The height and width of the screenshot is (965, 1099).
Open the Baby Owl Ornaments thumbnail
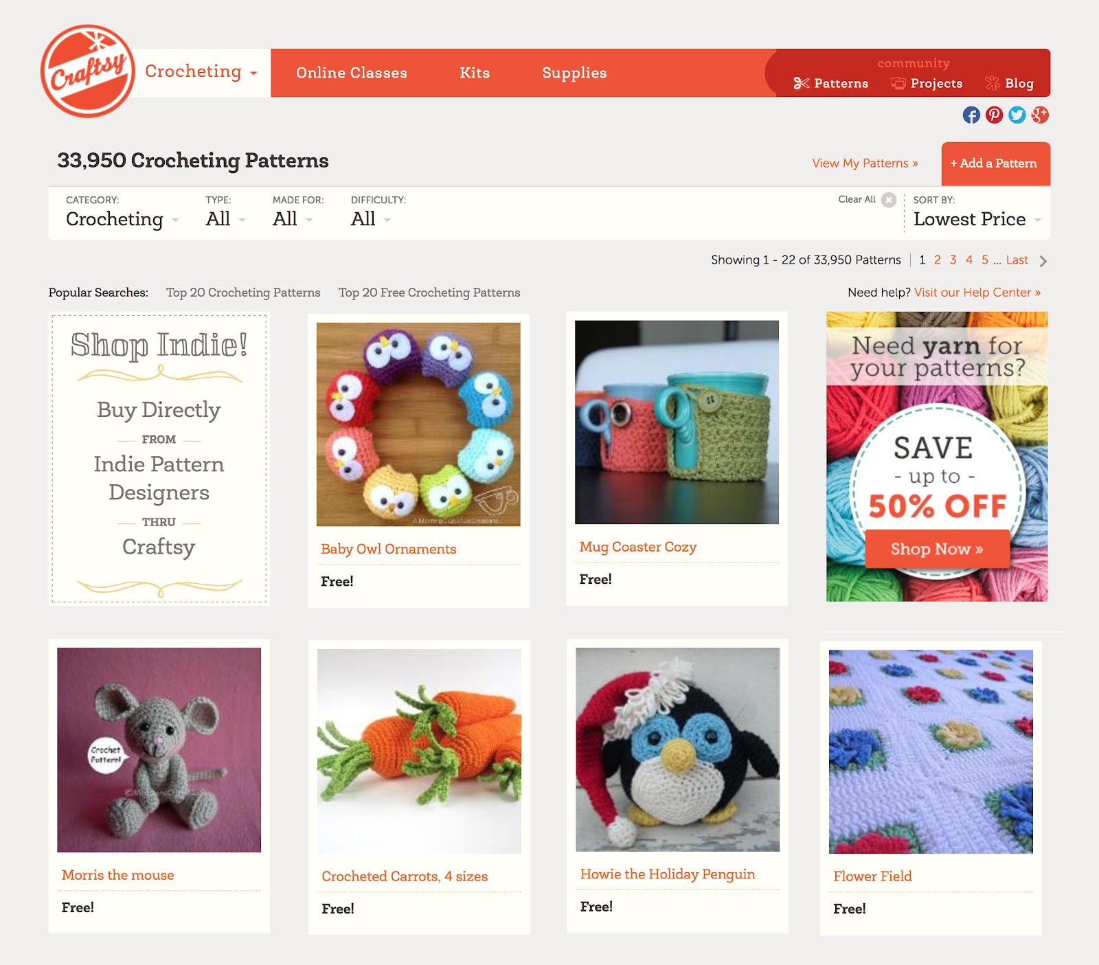pyautogui.click(x=418, y=424)
